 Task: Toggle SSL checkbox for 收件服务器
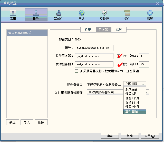[x=119, y=56]
